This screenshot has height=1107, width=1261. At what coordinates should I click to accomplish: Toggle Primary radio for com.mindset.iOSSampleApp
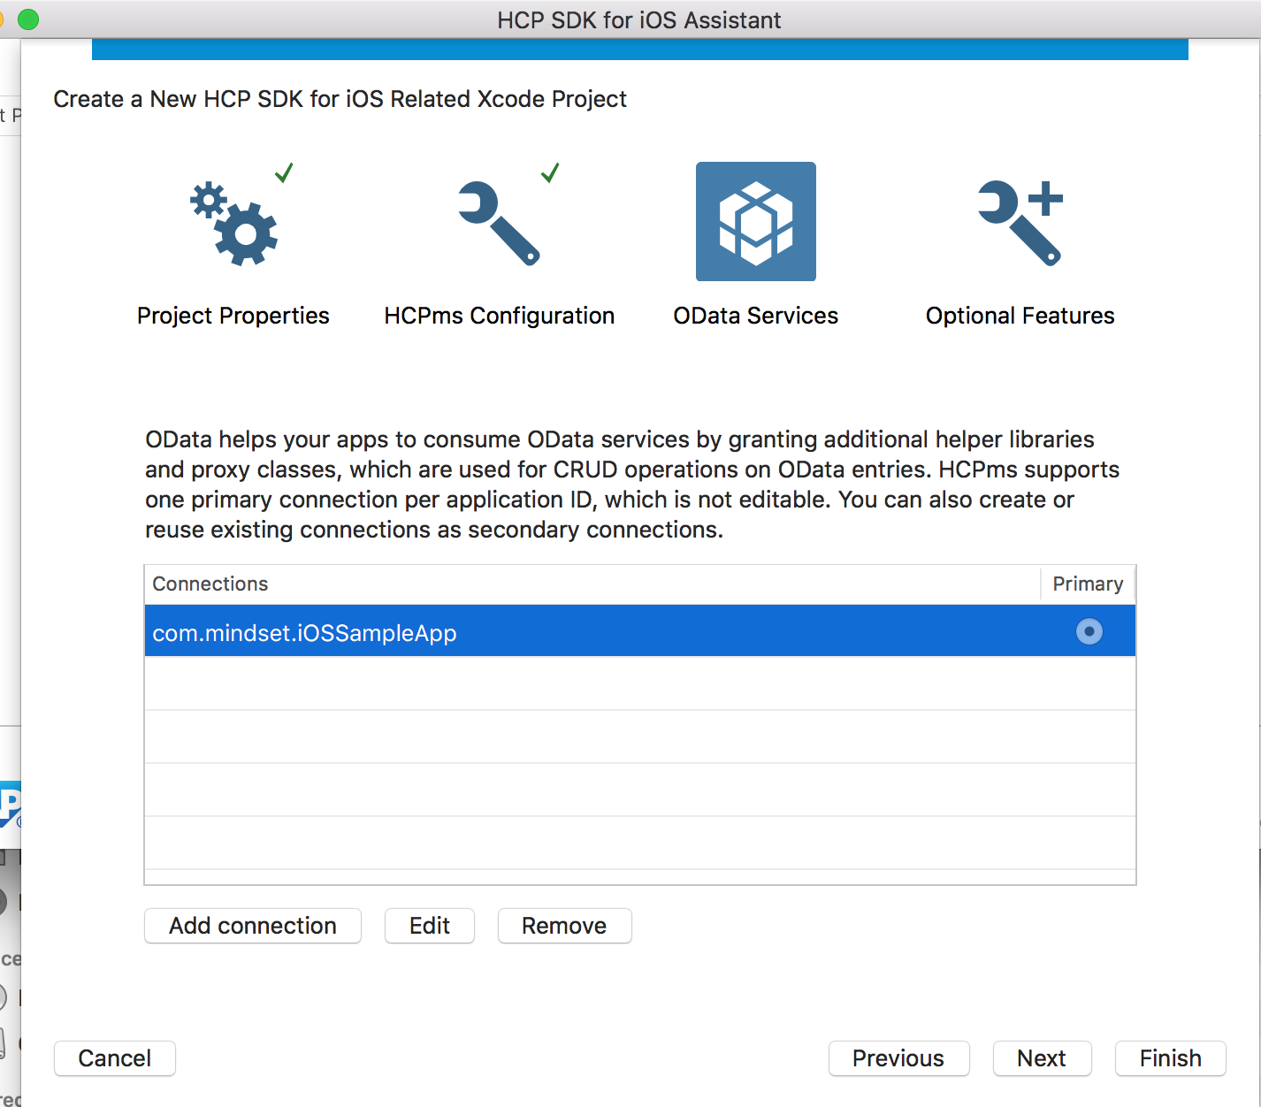(1089, 631)
